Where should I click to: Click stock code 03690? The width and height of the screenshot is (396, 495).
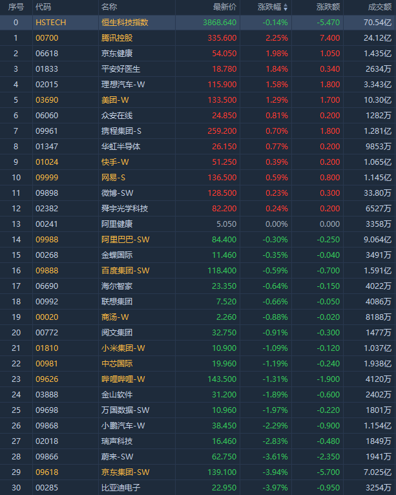47,100
